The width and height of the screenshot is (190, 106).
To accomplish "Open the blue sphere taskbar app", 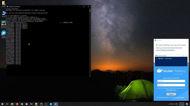I will coord(27,104).
